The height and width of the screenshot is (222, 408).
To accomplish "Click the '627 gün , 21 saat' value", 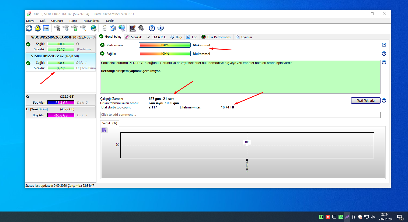I will 161,99.
